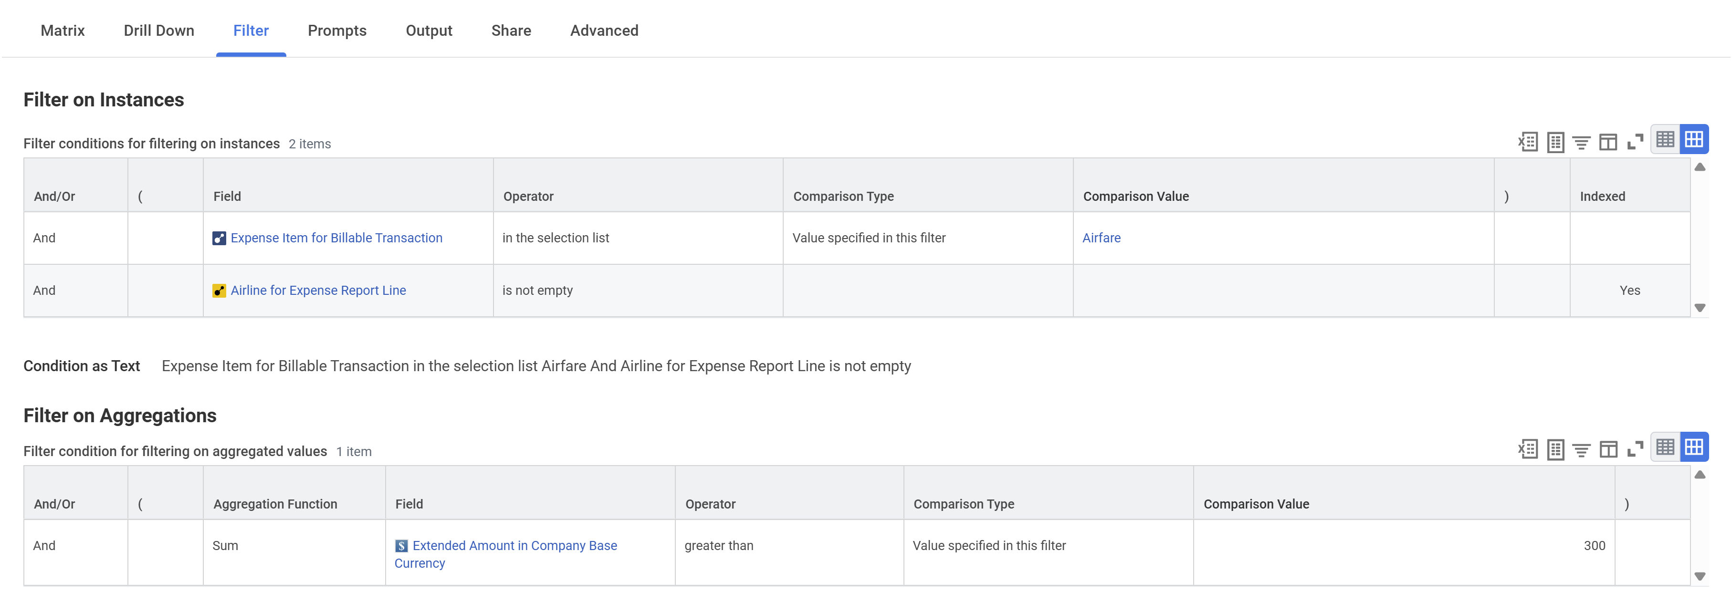Switch instances table to list view
The width and height of the screenshot is (1732, 603).
1666,140
